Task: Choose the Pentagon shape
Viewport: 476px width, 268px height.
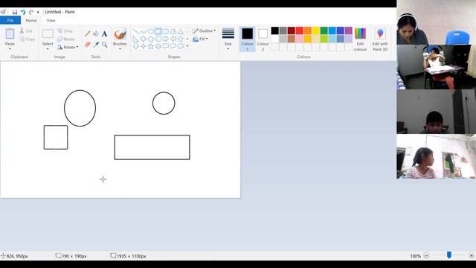Action: tap(150, 39)
